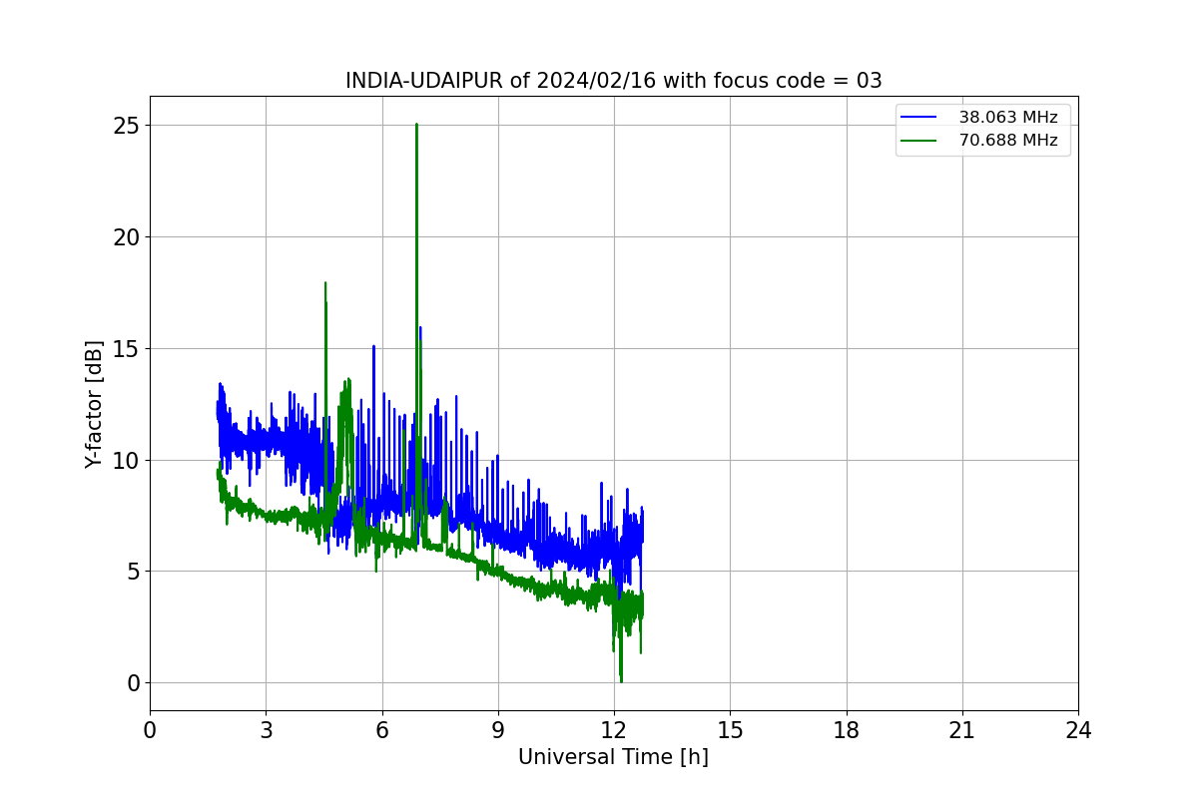Click x-axis tick label 21
This screenshot has height=798, width=1198.
(x=962, y=730)
